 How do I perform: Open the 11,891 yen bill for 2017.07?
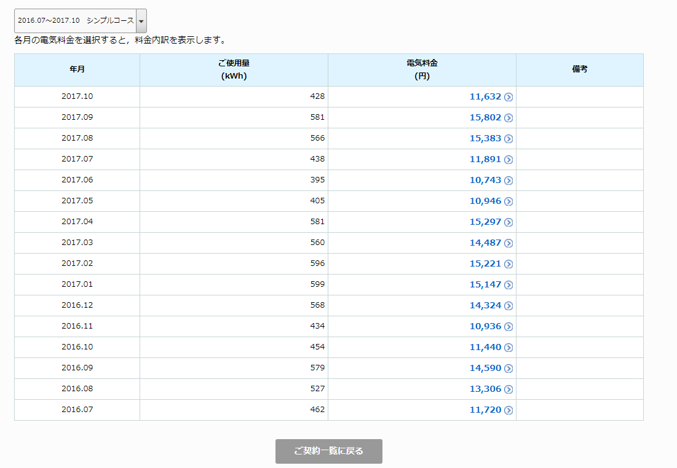[485, 159]
